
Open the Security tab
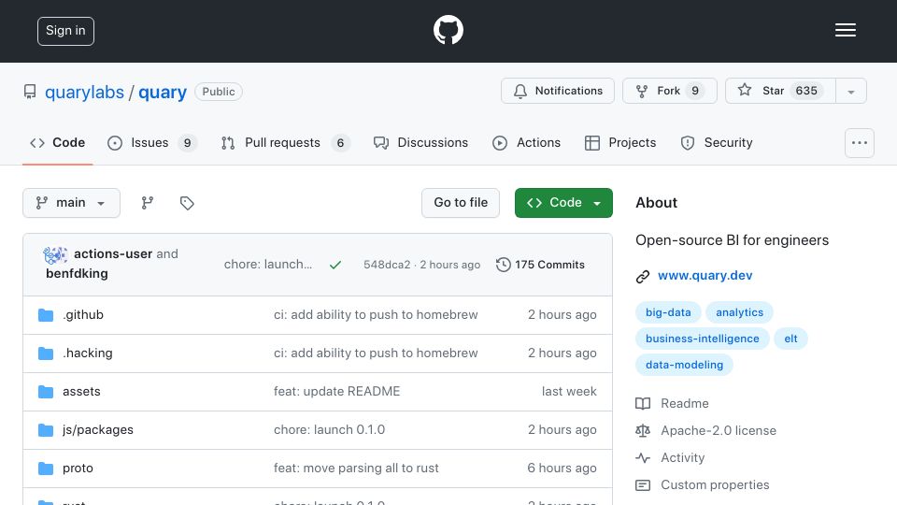click(x=717, y=142)
